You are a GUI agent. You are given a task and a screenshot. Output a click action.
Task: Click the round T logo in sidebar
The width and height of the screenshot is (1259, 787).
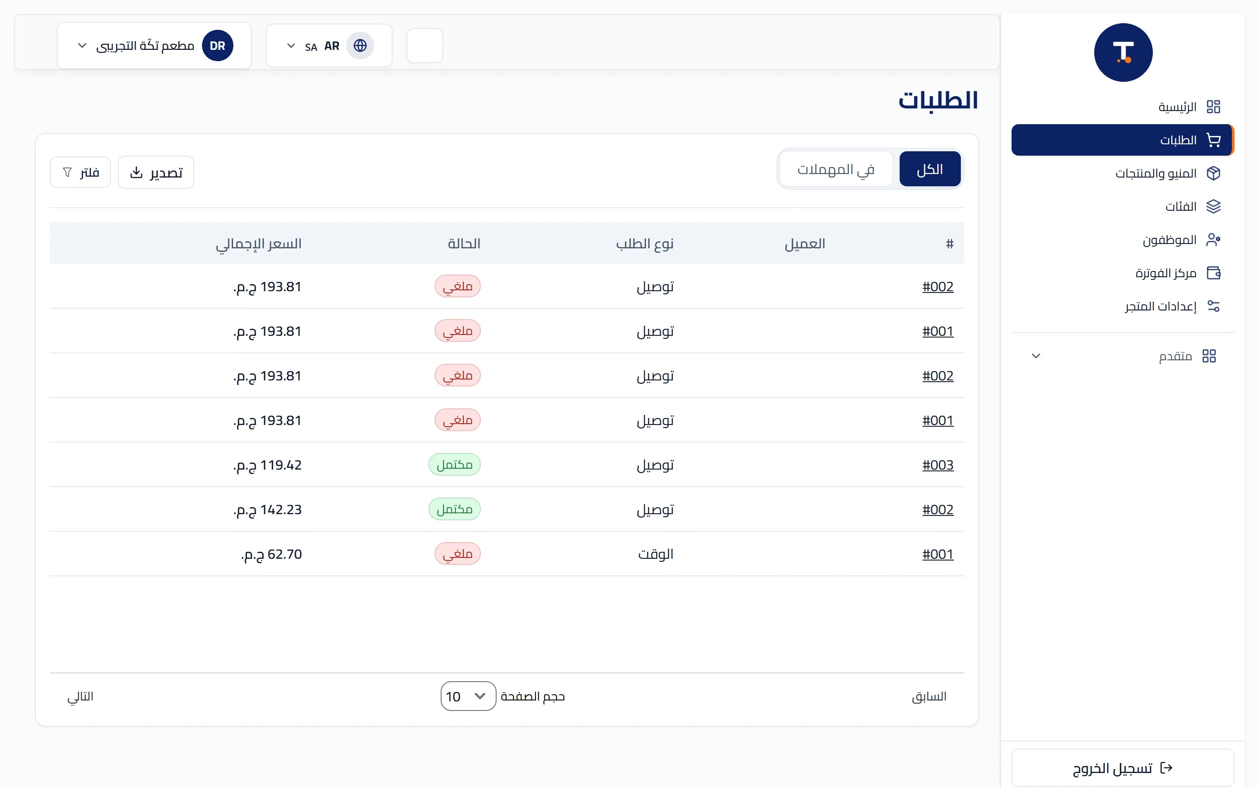[x=1123, y=52]
